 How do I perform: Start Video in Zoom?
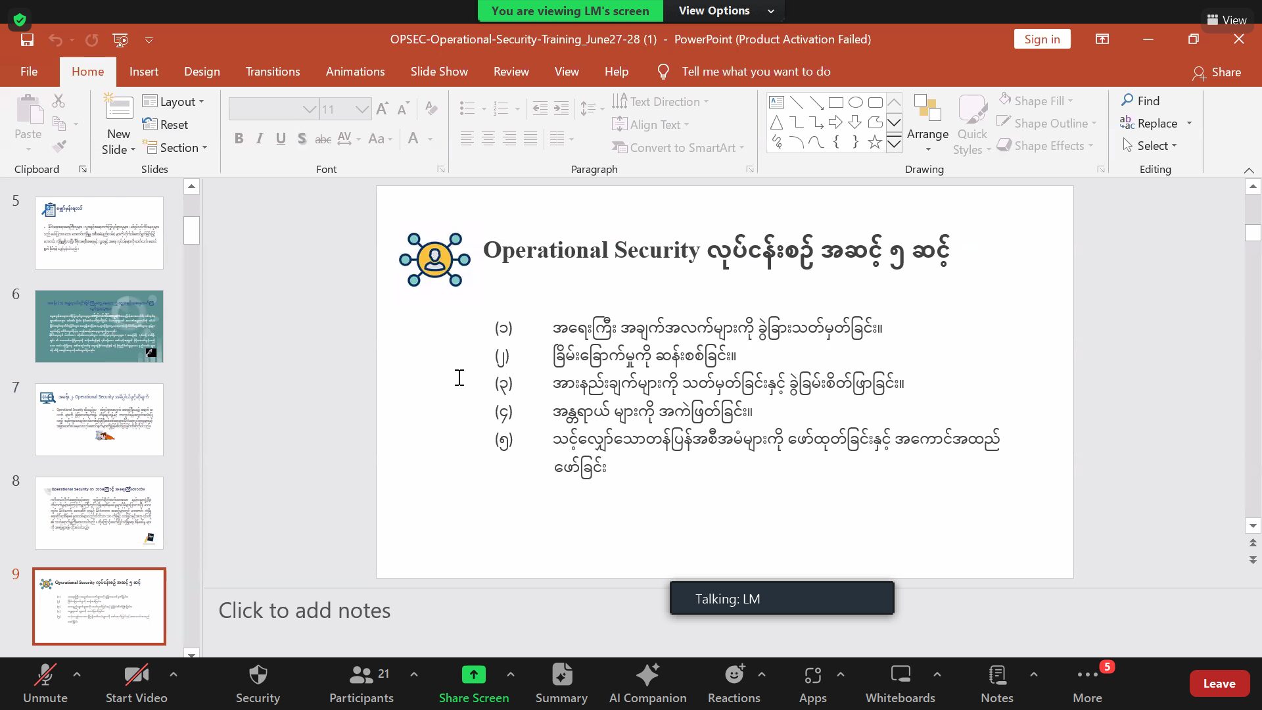coord(136,683)
